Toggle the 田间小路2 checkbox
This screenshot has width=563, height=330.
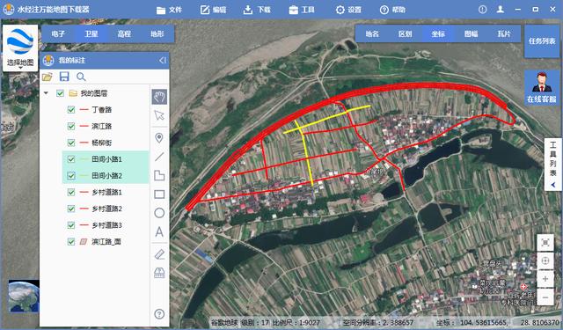pyautogui.click(x=71, y=176)
